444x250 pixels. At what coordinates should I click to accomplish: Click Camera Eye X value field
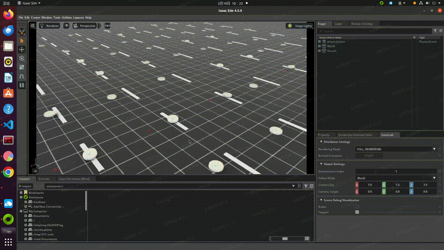[370, 185]
